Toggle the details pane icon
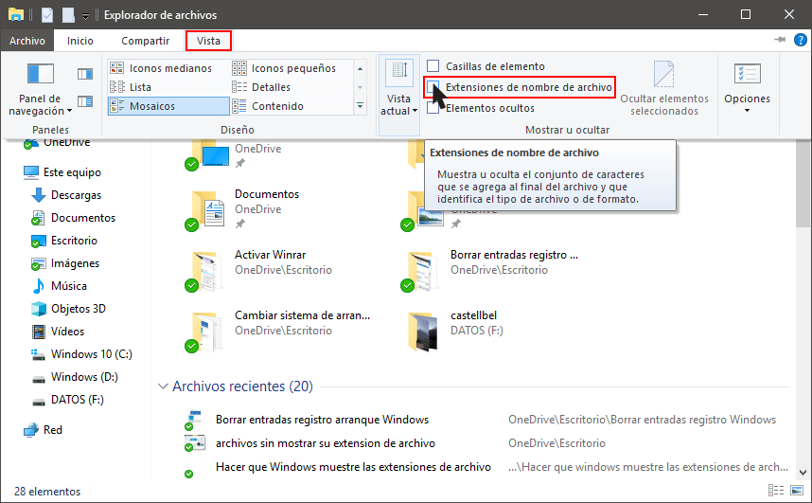The height and width of the screenshot is (503, 812). click(x=85, y=101)
